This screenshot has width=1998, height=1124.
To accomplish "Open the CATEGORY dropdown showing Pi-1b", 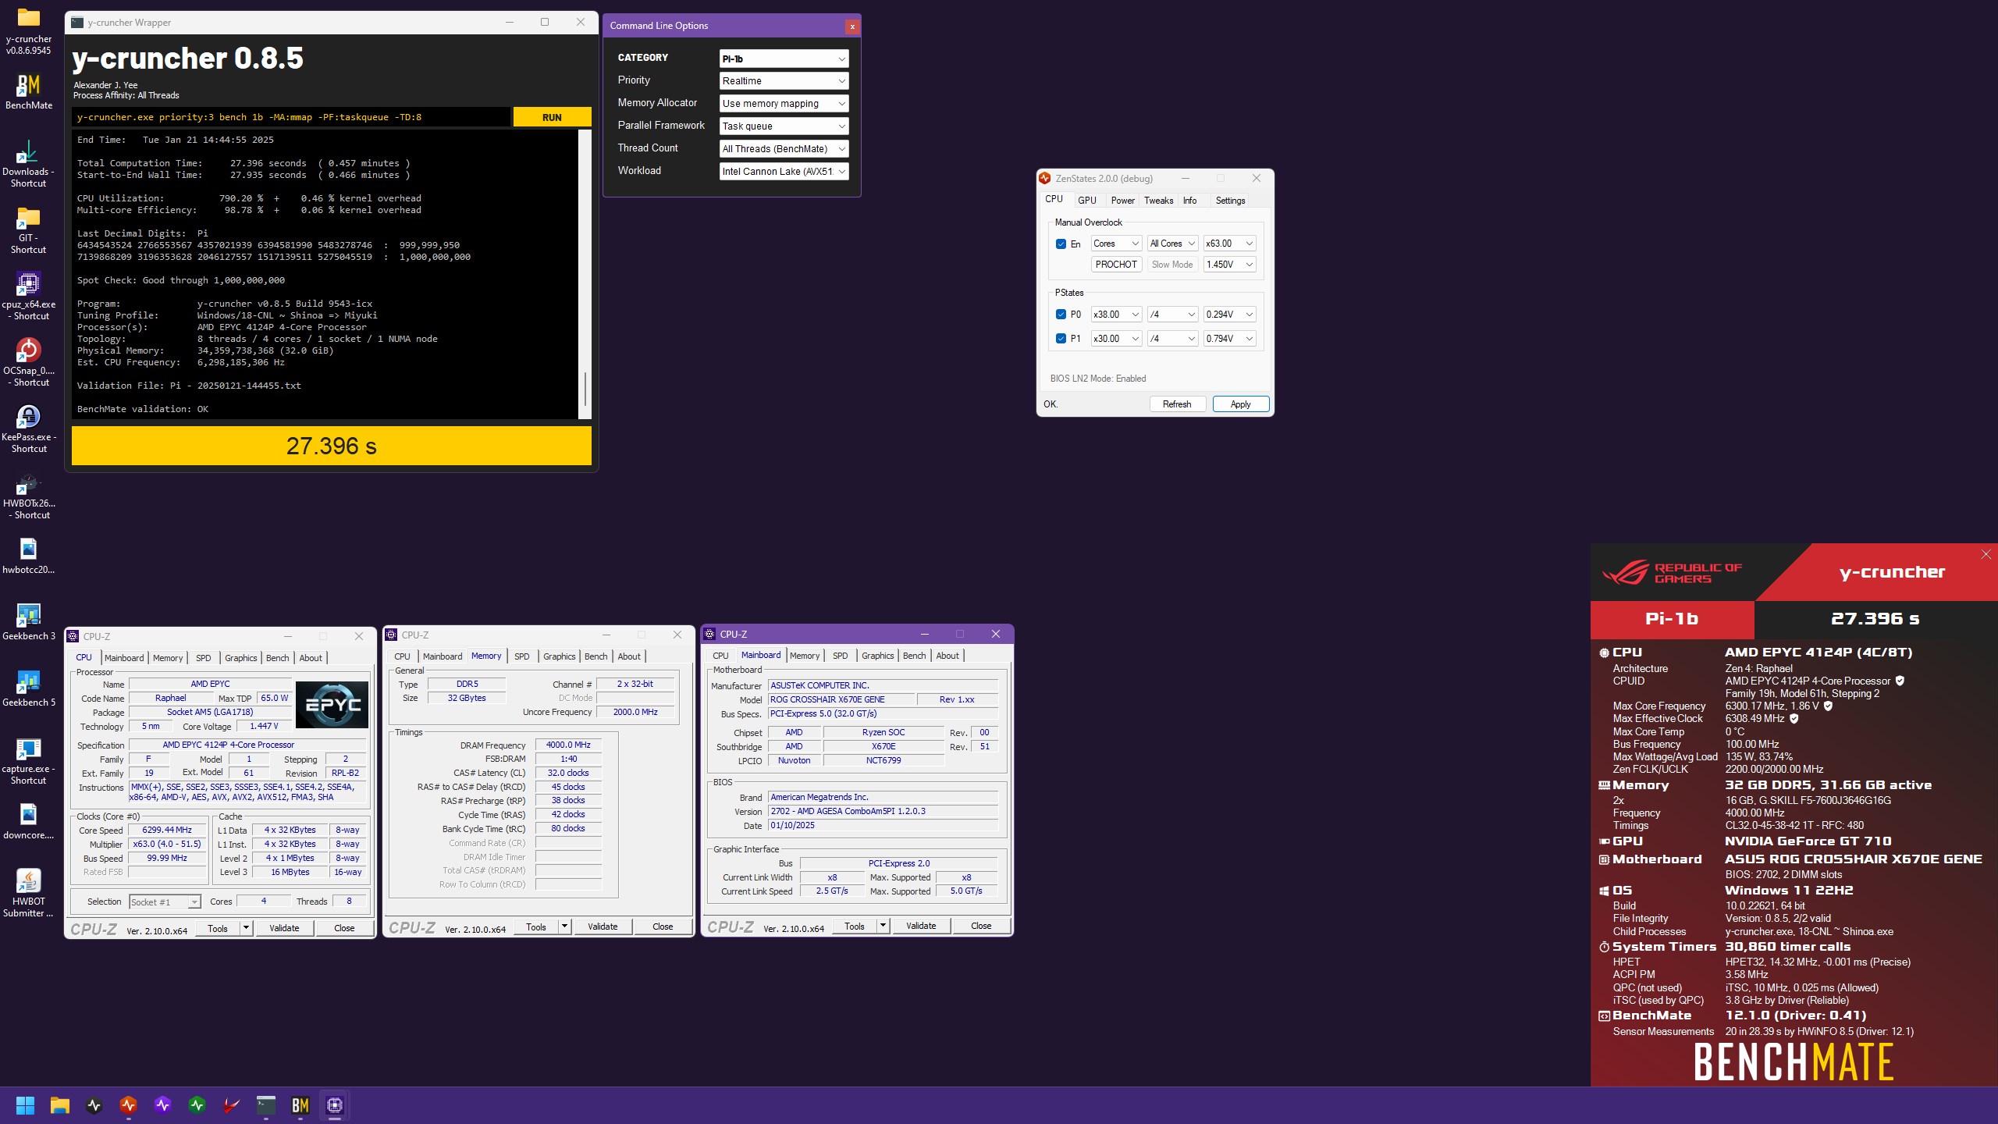I will 784,59.
